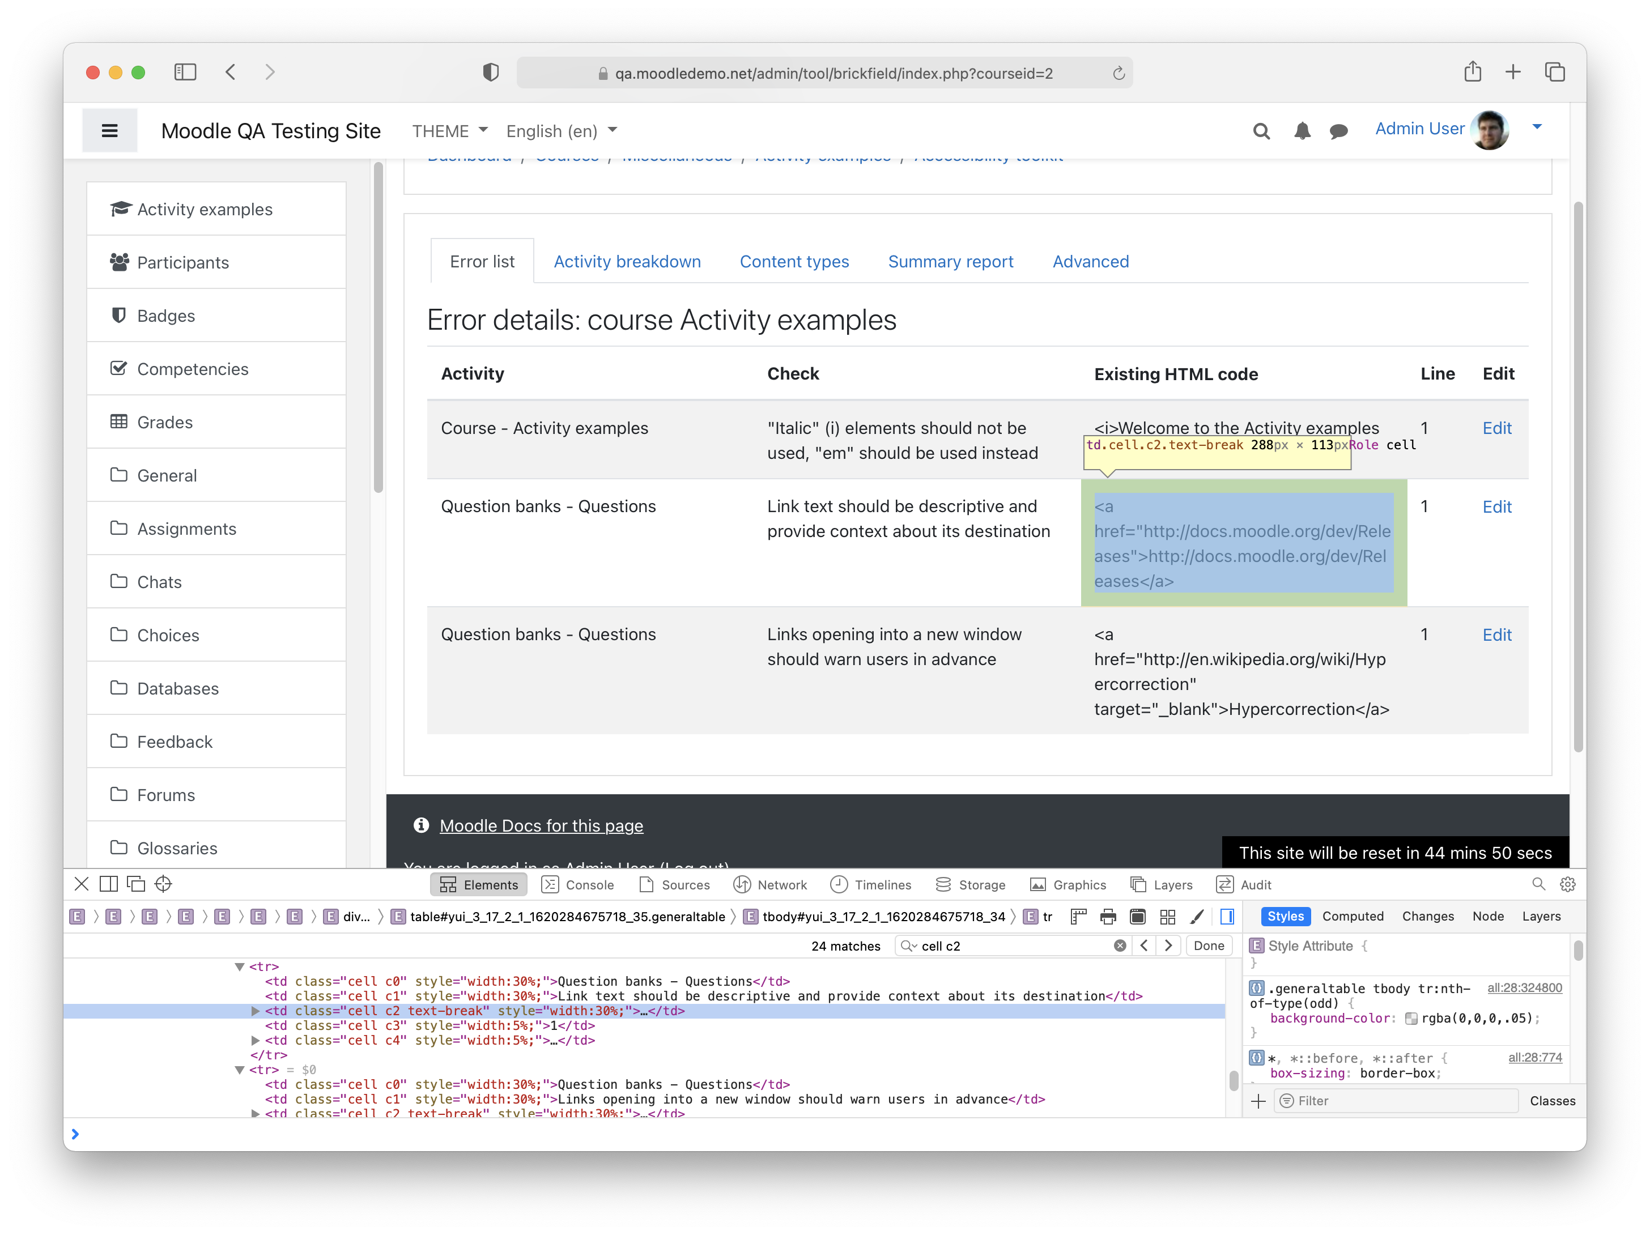Open English (en) language menu
The image size is (1650, 1235).
[562, 131]
